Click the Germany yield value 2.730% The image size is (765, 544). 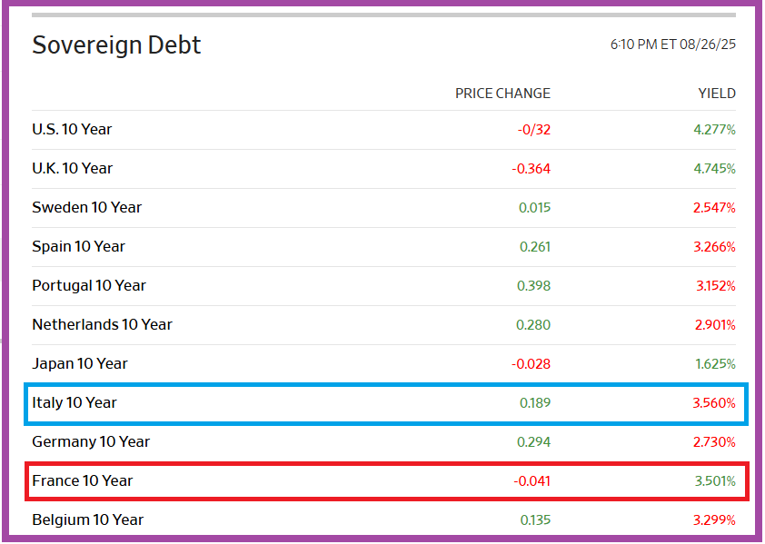714,441
